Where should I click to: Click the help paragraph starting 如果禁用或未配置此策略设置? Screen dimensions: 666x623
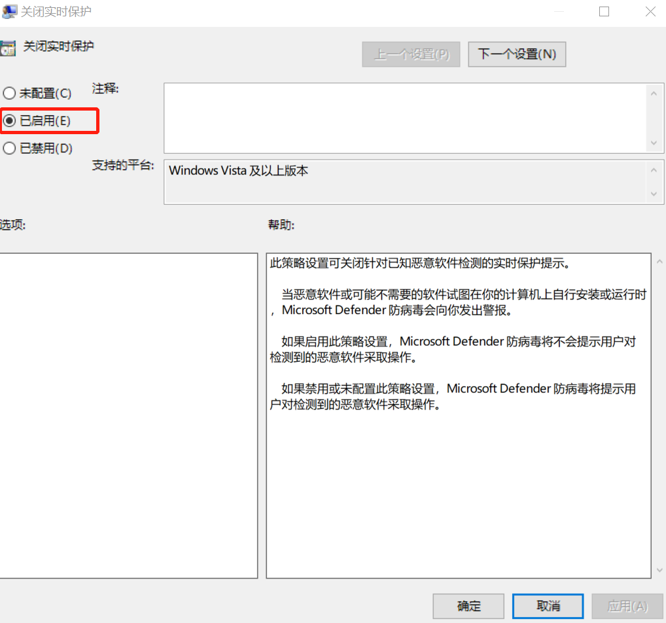(453, 397)
